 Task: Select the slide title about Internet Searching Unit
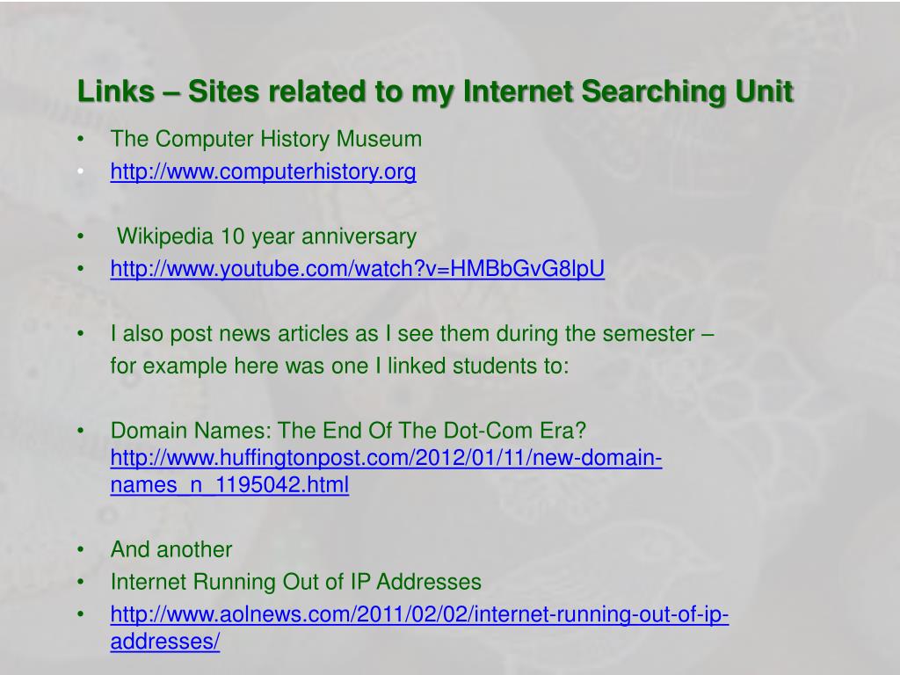click(435, 91)
